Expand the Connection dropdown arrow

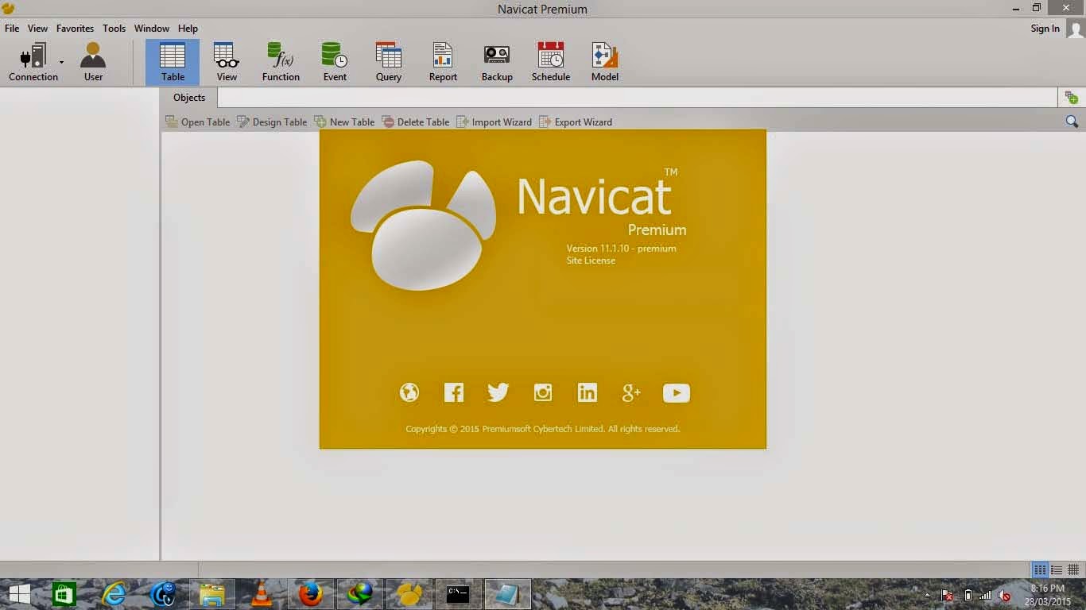point(61,62)
